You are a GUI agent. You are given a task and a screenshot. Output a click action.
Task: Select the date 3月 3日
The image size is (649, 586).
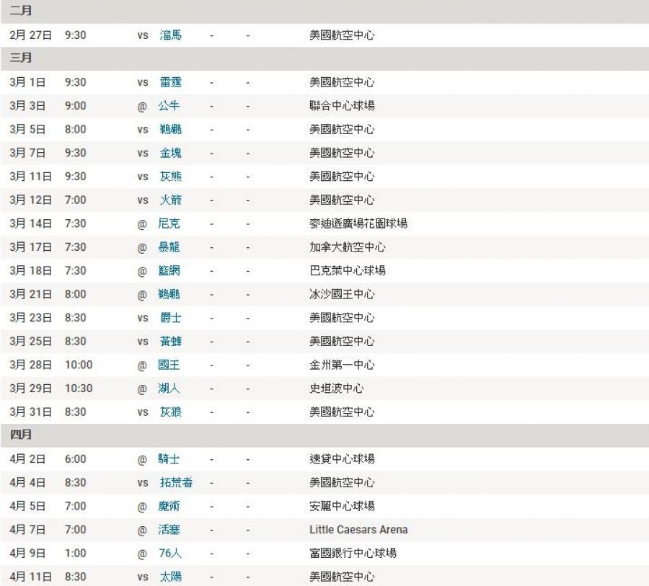click(27, 106)
